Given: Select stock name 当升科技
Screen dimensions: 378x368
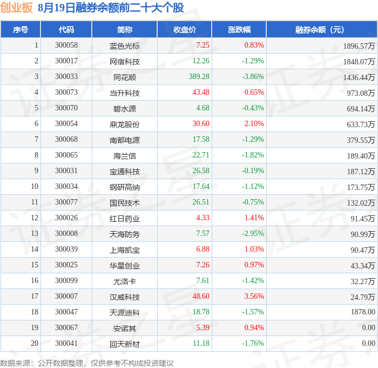Looking at the screenshot, I should 125,93.
